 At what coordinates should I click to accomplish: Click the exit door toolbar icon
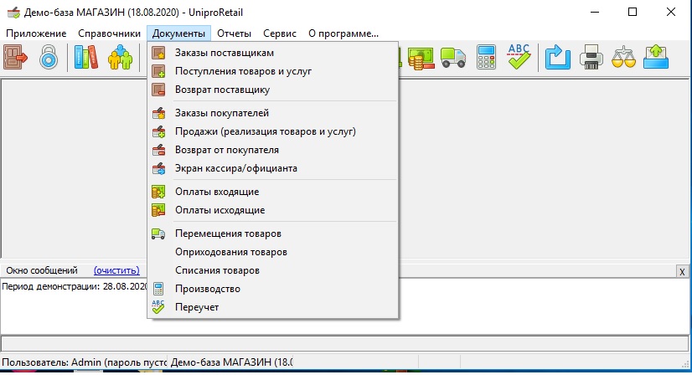(x=16, y=57)
